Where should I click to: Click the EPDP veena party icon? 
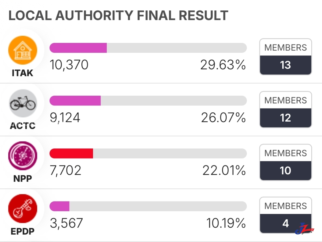click(x=23, y=209)
